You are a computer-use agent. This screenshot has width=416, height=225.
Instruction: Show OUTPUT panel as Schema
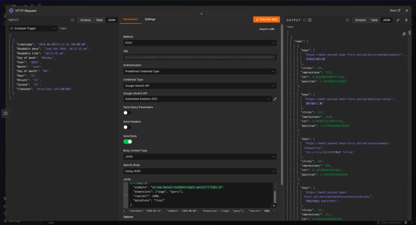pos(360,20)
